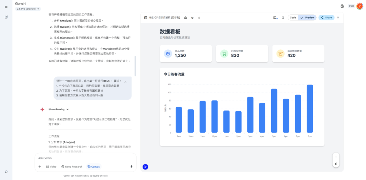The width and height of the screenshot is (366, 180).
Task: Open the gift/offers icon in the top bar
Action: coord(342,6)
